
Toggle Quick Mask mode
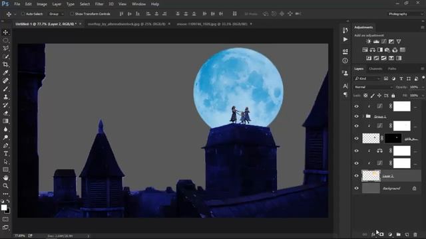(x=5, y=219)
